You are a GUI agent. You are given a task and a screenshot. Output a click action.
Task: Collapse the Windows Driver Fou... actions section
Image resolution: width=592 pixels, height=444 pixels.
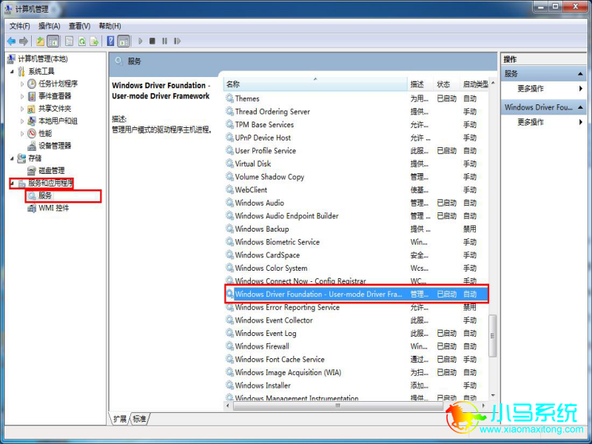[x=580, y=107]
